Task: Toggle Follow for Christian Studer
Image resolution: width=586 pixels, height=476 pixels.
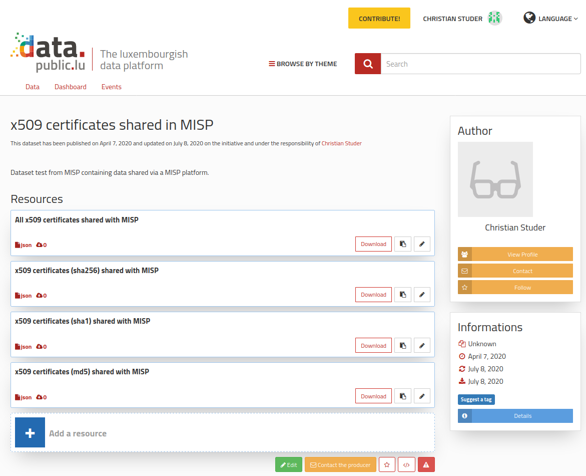Action: coord(515,288)
